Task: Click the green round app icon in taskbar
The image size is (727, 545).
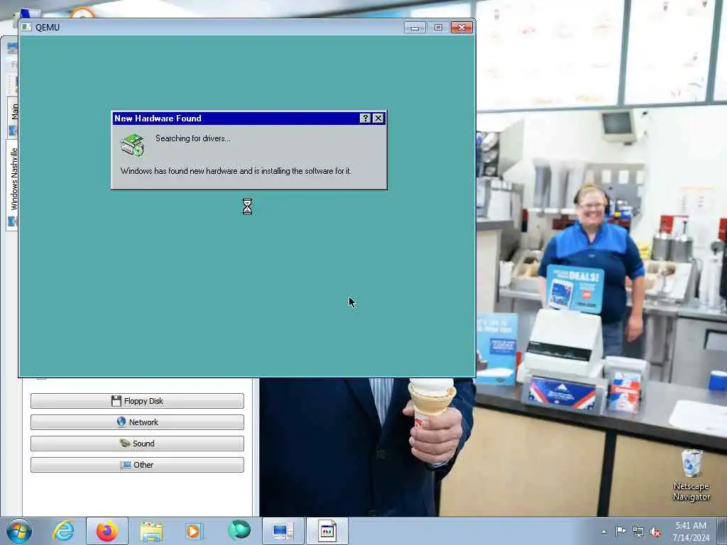Action: (239, 530)
